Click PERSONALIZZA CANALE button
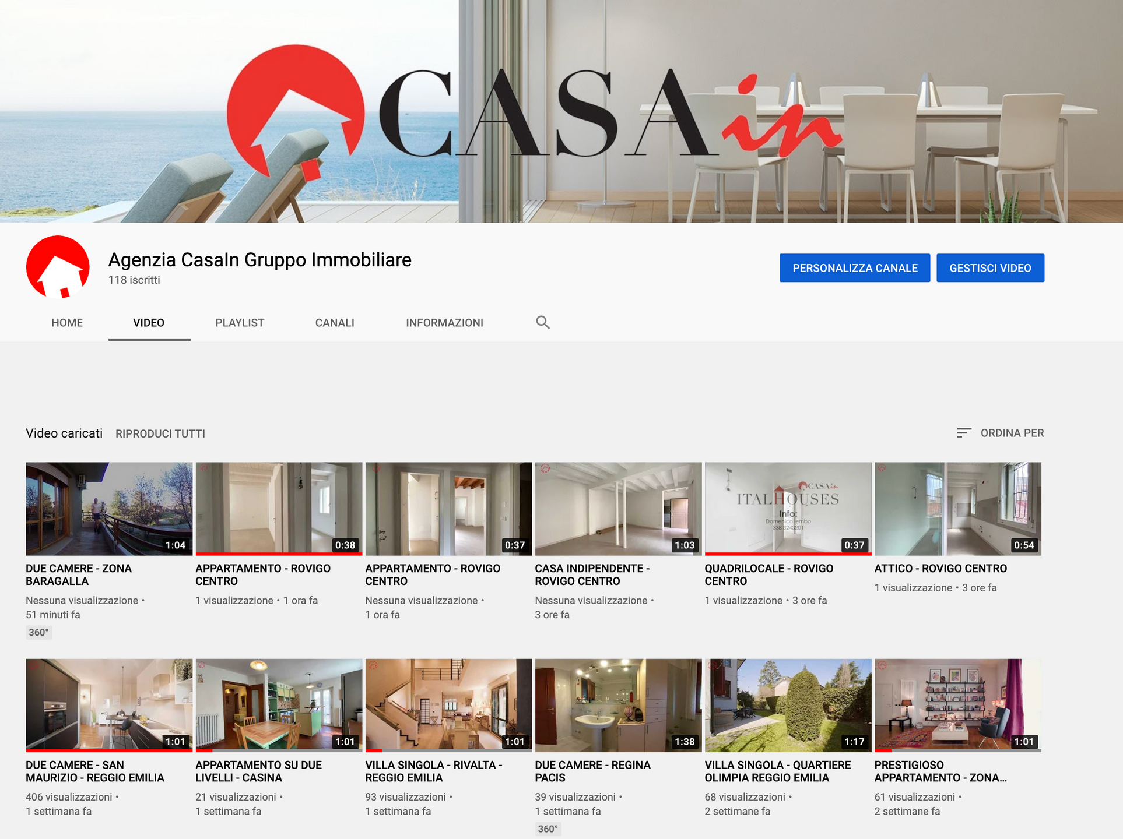 pos(854,268)
